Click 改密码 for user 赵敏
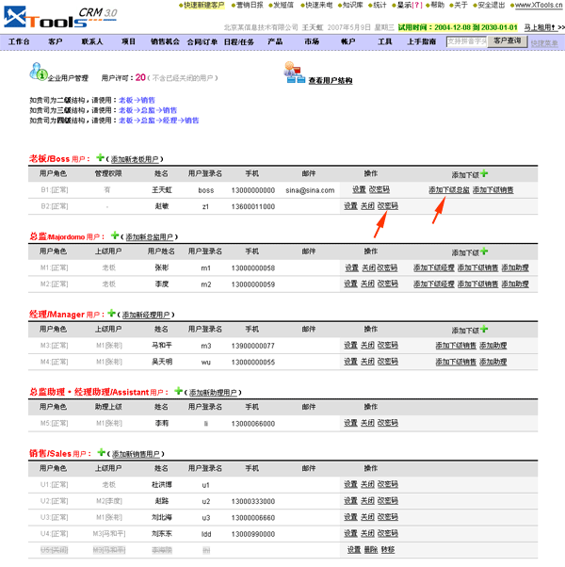This screenshot has width=565, height=567. pos(388,205)
